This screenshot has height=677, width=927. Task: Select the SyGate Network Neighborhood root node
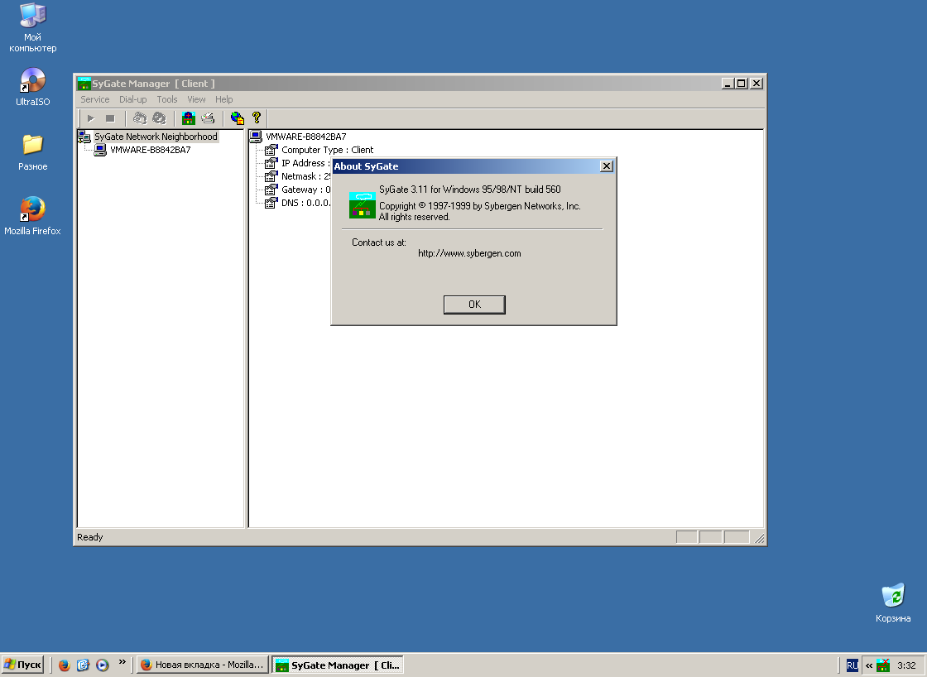155,137
